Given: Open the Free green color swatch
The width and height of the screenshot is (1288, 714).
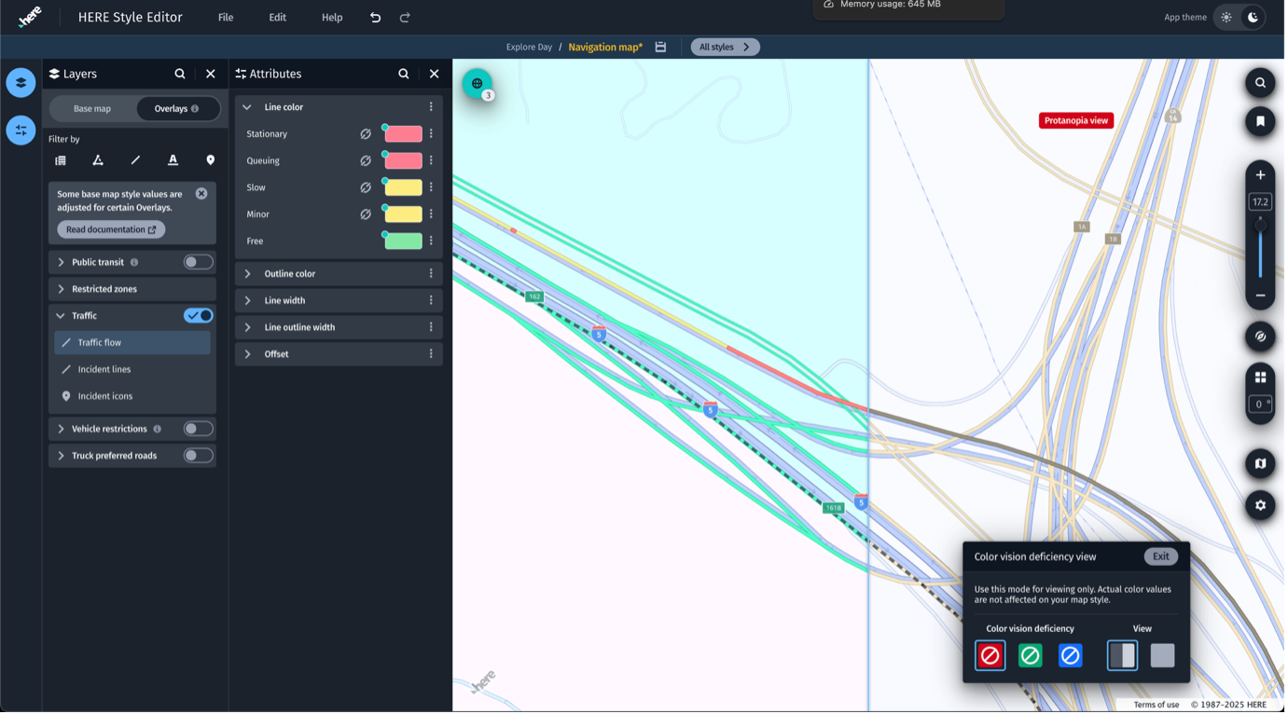Looking at the screenshot, I should click(405, 242).
